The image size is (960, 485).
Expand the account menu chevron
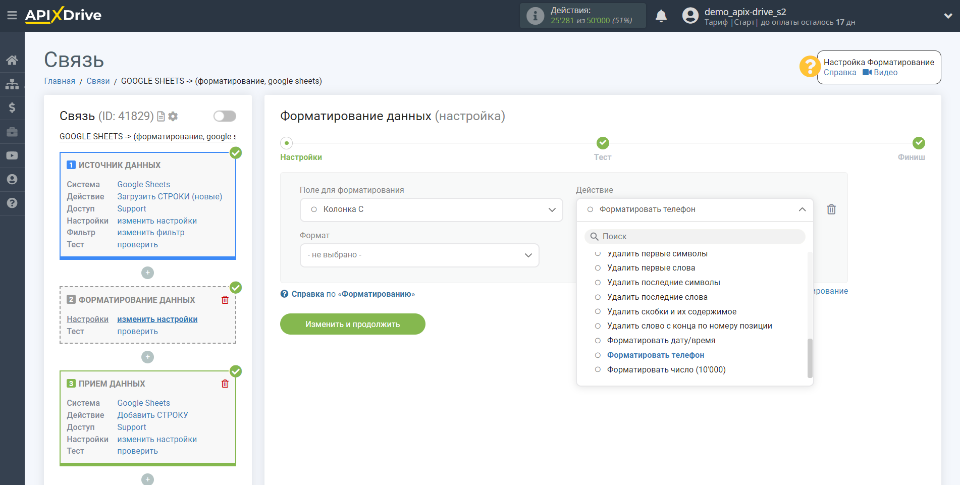click(948, 16)
